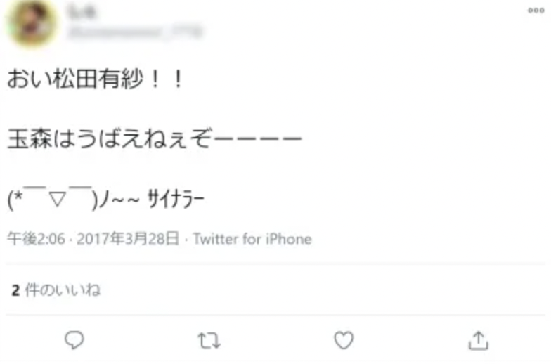This screenshot has width=551, height=364.
Task: Click the blurred display name
Action: (82, 11)
